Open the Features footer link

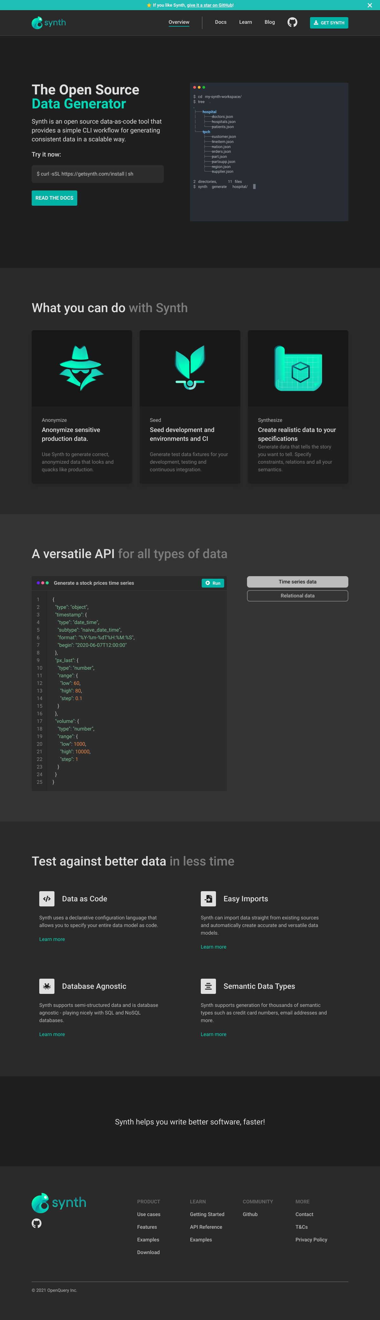(147, 1227)
